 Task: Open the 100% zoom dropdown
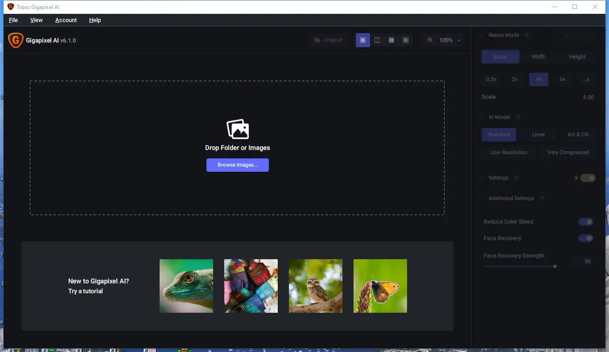pos(450,40)
